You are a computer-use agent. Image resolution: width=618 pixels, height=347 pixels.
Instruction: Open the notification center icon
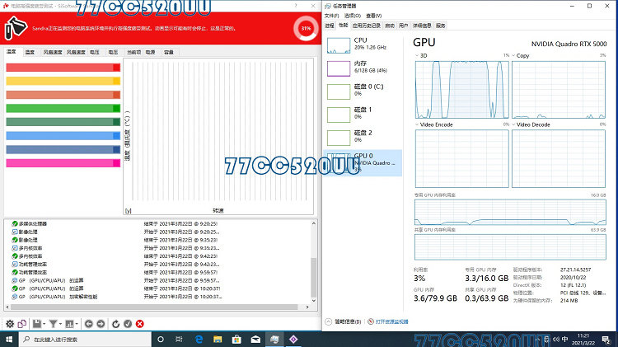(x=606, y=339)
